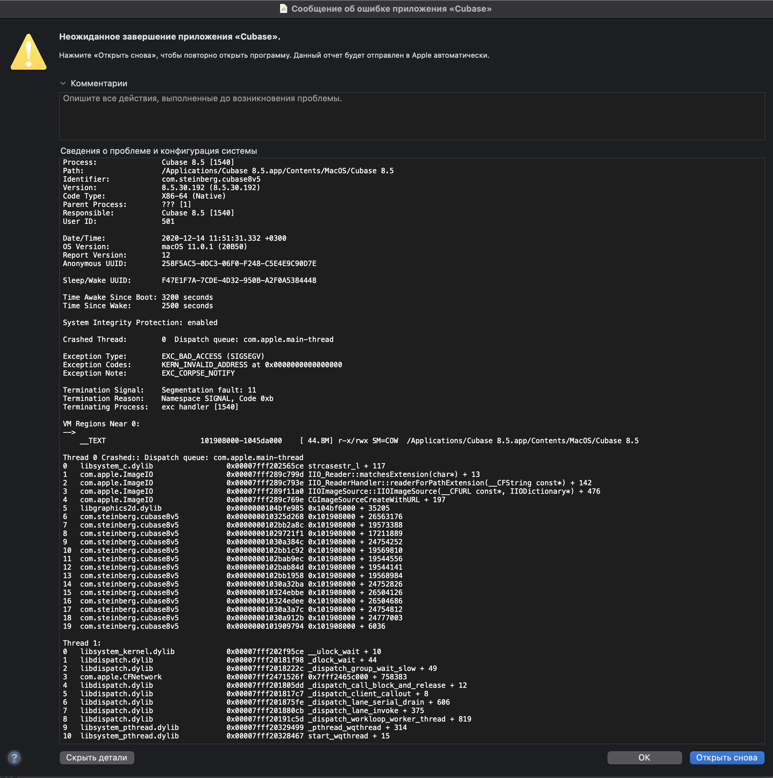Screen dimensions: 773x778
Task: Click the Crashed Thread line in report
Action: coord(198,339)
